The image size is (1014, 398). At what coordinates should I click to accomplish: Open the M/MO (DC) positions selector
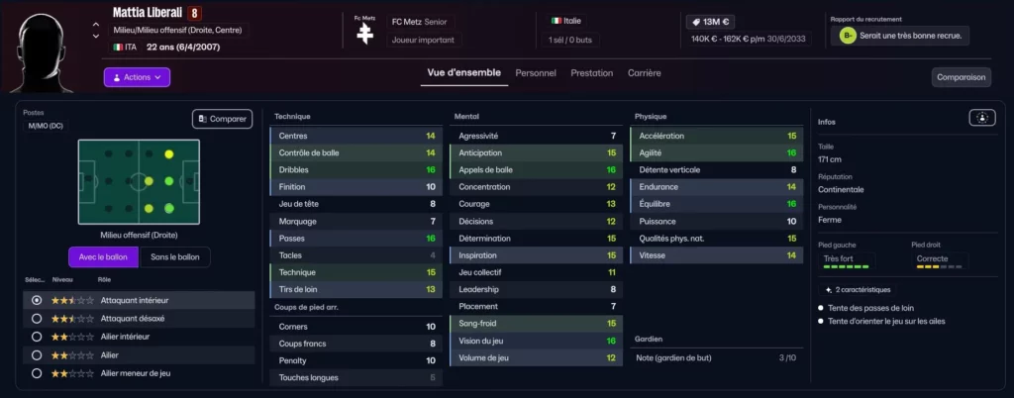[44, 126]
